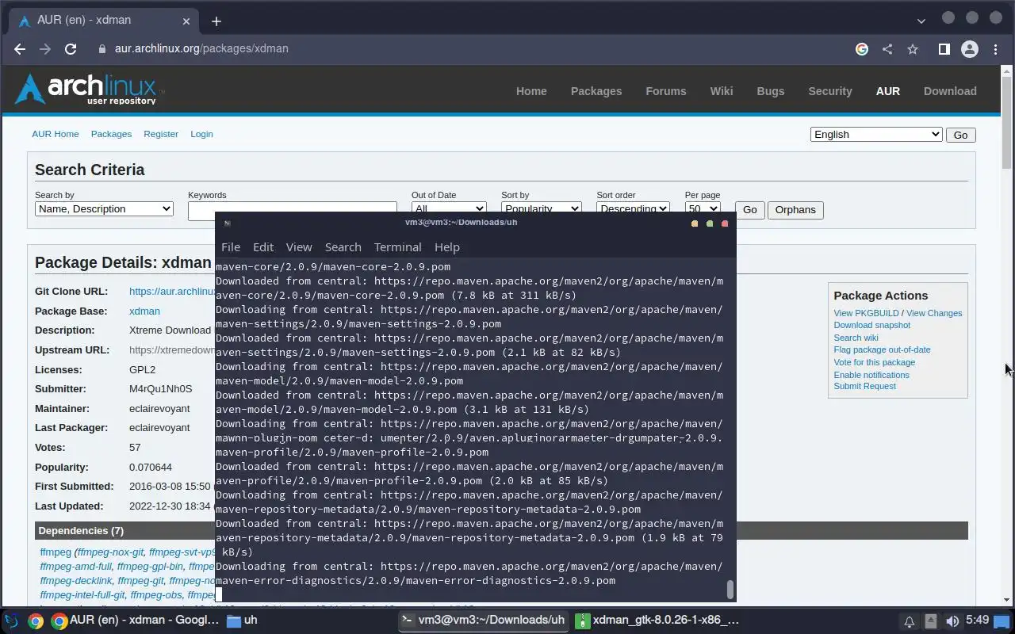Expand the Search by Name, Description dropdown
The width and height of the screenshot is (1015, 634).
click(x=104, y=209)
